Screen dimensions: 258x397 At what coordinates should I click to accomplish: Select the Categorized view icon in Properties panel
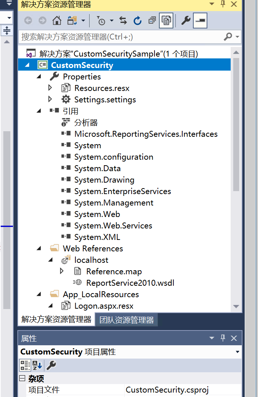25,365
